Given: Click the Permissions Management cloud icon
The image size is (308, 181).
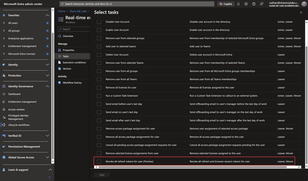Looking at the screenshot, I should 4,147.
